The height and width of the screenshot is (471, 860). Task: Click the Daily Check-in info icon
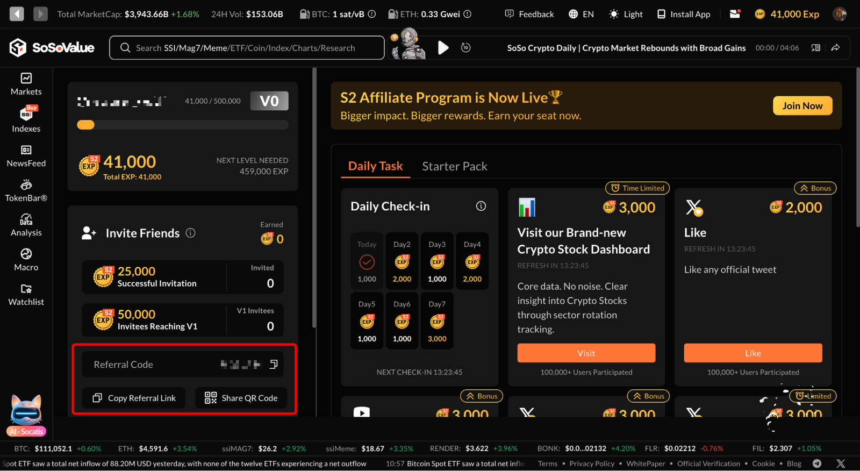point(481,206)
